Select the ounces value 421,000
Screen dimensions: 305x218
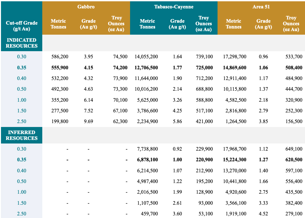204,121
